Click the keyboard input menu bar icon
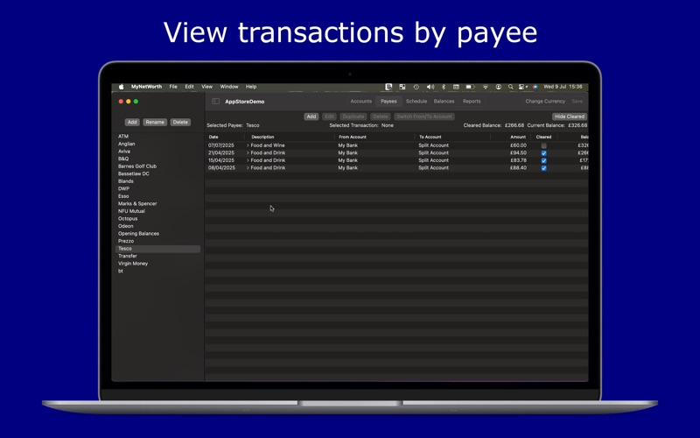Viewport: 700px width, 438px height. click(x=456, y=87)
